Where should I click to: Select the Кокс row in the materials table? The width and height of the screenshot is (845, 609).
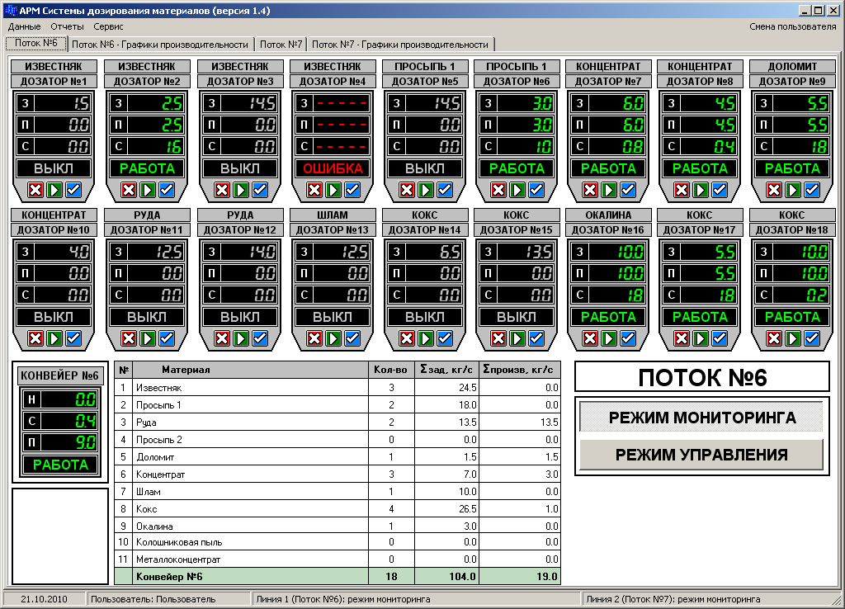(248, 509)
